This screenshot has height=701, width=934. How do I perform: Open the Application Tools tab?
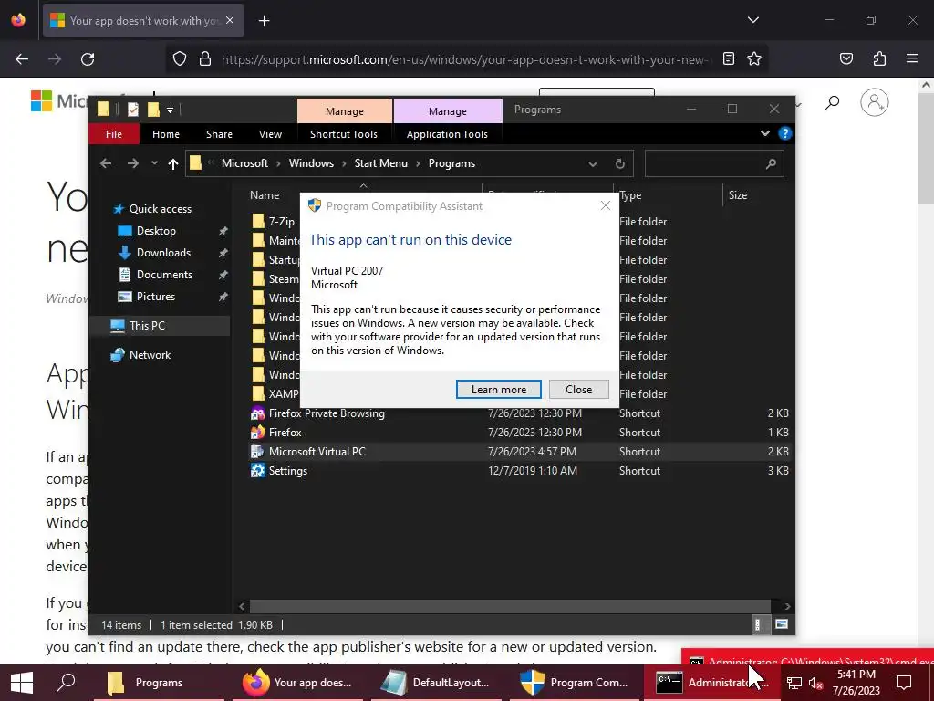(447, 134)
